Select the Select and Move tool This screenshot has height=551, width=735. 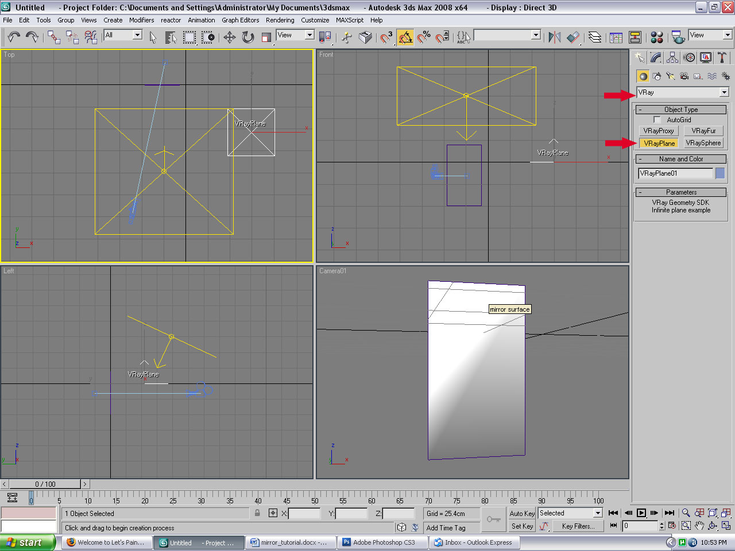coord(230,37)
